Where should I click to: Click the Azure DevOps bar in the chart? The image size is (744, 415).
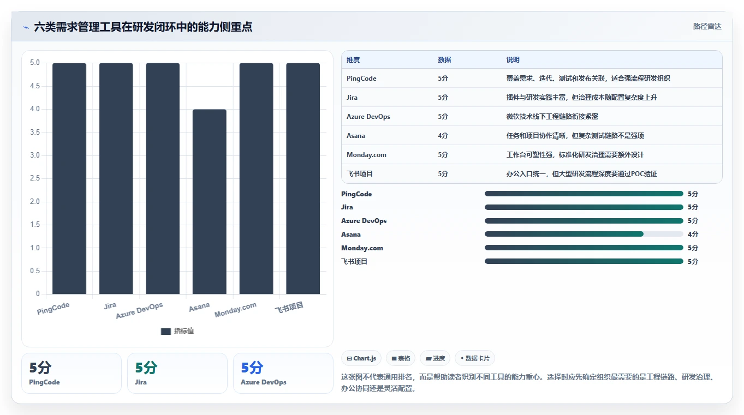(x=163, y=178)
